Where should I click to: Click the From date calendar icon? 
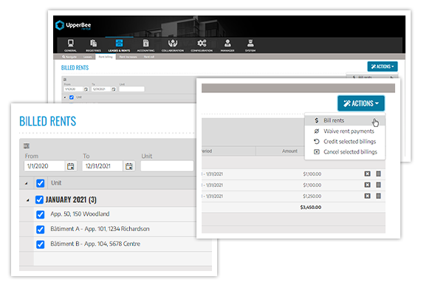tap(71, 166)
